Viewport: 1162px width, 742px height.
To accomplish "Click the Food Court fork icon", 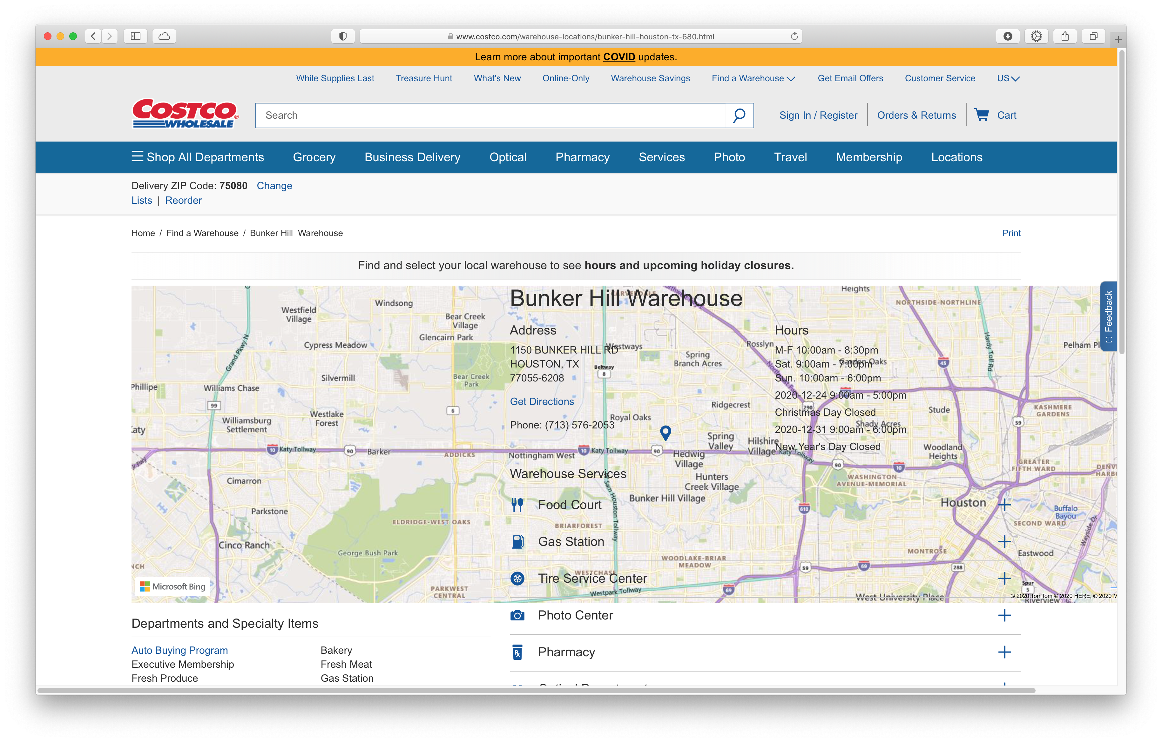I will pos(517,505).
